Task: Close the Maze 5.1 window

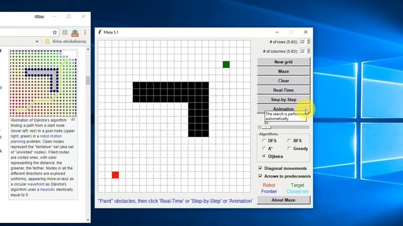Action: [305, 32]
